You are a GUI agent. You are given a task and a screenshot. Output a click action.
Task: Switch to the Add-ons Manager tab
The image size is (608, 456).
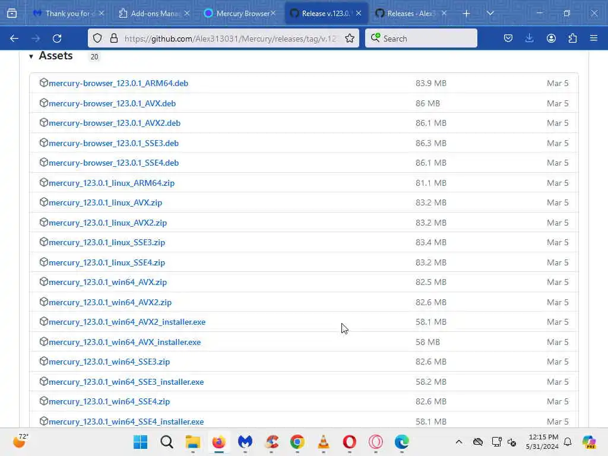click(154, 14)
